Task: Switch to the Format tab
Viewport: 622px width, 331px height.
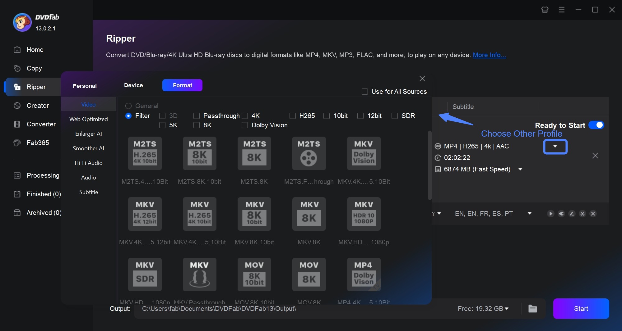Action: tap(182, 85)
